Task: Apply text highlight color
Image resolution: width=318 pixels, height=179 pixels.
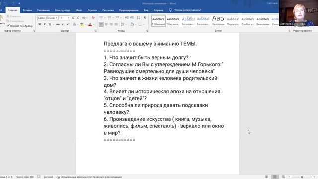Action: point(82,24)
